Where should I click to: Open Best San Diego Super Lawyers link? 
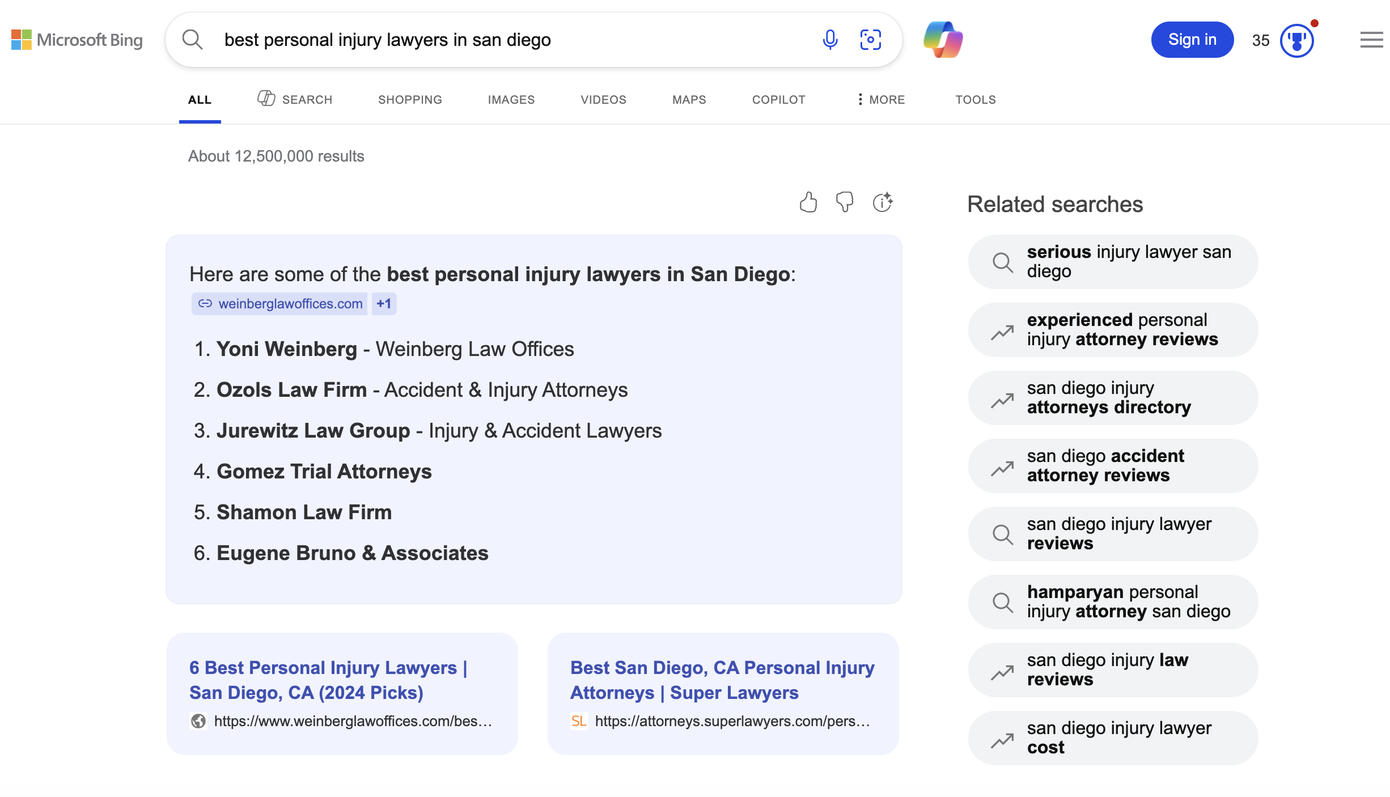(722, 680)
